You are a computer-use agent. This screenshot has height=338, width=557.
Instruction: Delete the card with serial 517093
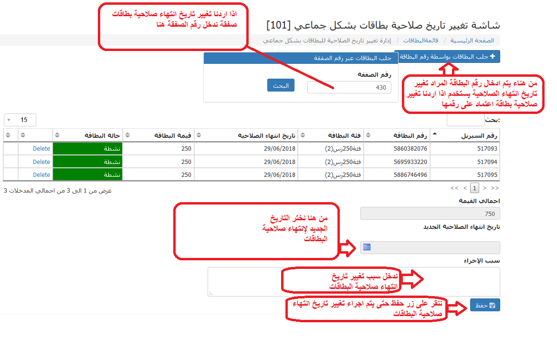pos(42,148)
